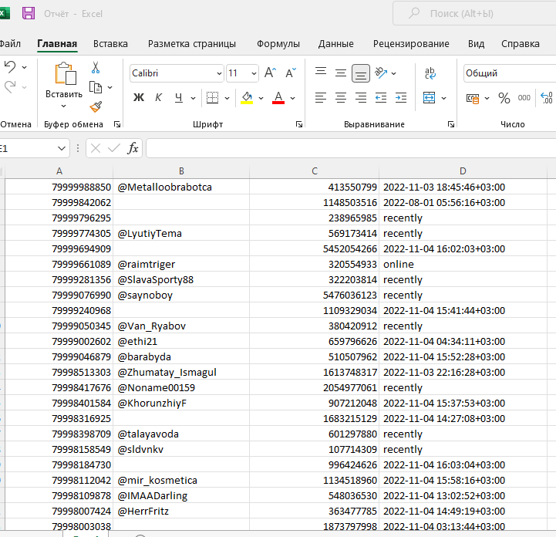
Task: Click the Increase Indent icon
Action: point(402,98)
